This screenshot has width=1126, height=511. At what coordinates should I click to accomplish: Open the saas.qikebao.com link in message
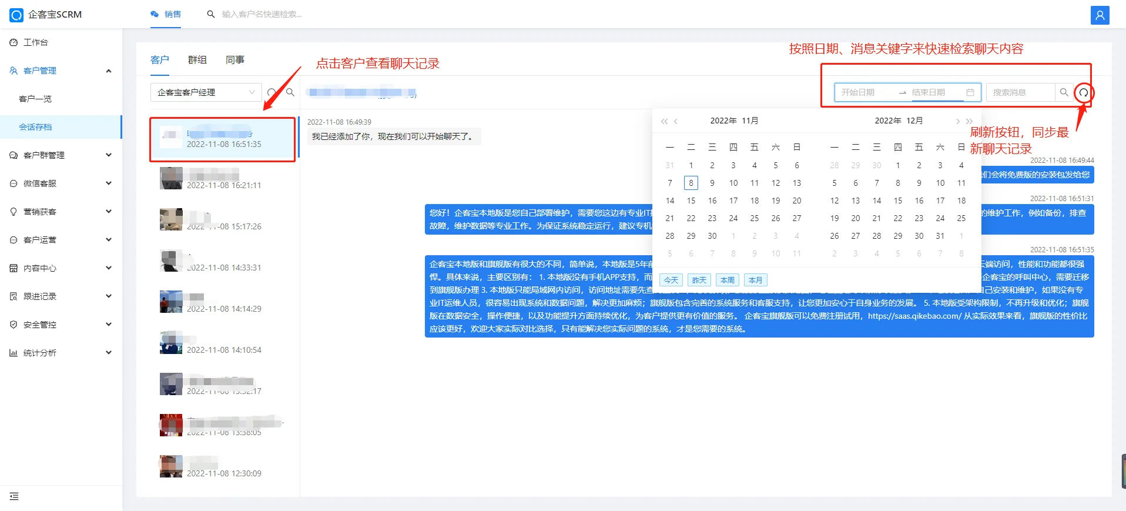coord(914,316)
